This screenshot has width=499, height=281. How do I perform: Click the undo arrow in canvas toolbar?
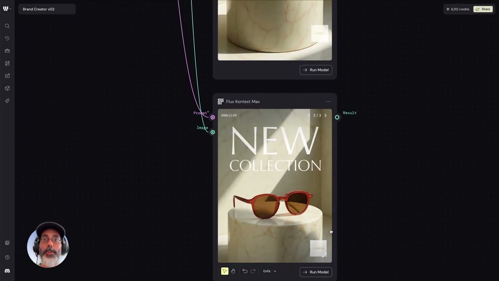click(x=245, y=271)
